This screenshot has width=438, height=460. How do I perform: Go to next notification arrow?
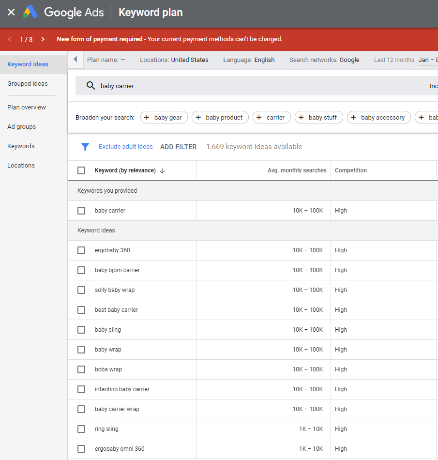pos(43,39)
